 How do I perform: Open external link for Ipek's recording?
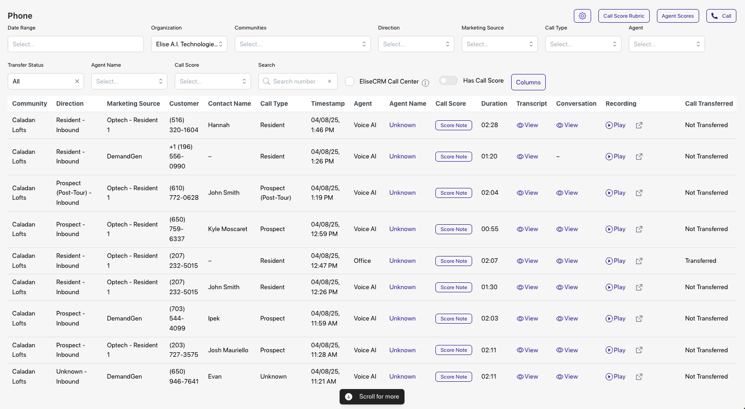pos(639,319)
